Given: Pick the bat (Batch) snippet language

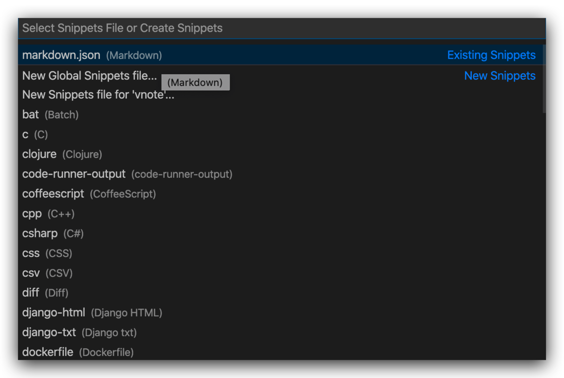Looking at the screenshot, I should coord(50,115).
